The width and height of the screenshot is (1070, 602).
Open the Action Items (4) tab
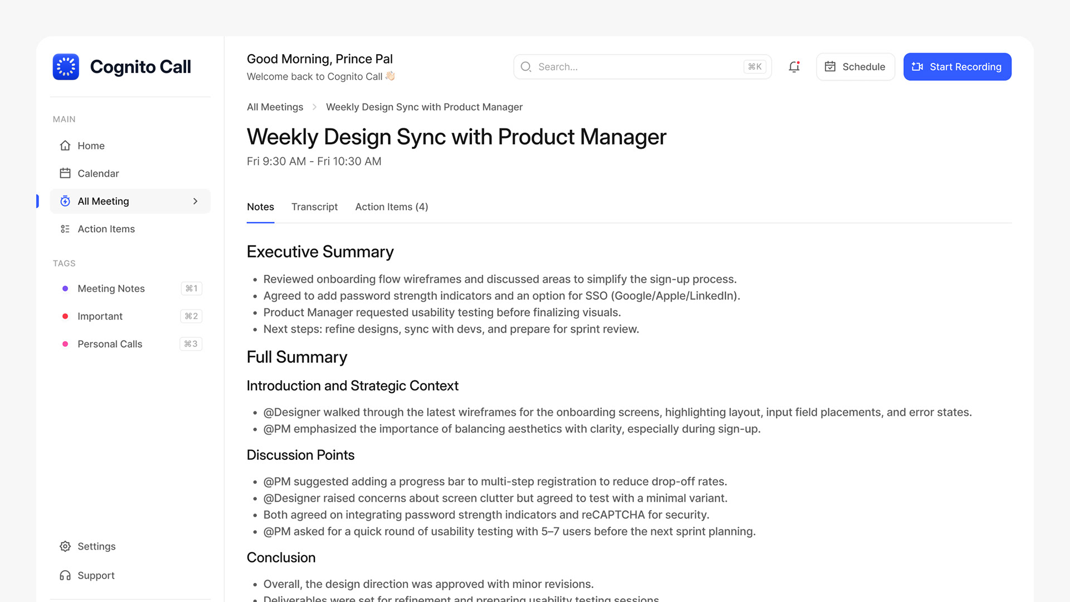[x=391, y=207]
